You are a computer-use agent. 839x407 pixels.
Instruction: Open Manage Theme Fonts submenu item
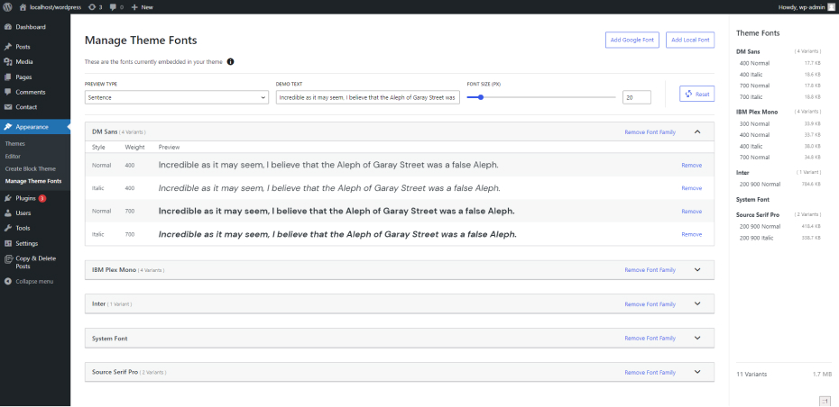(33, 181)
